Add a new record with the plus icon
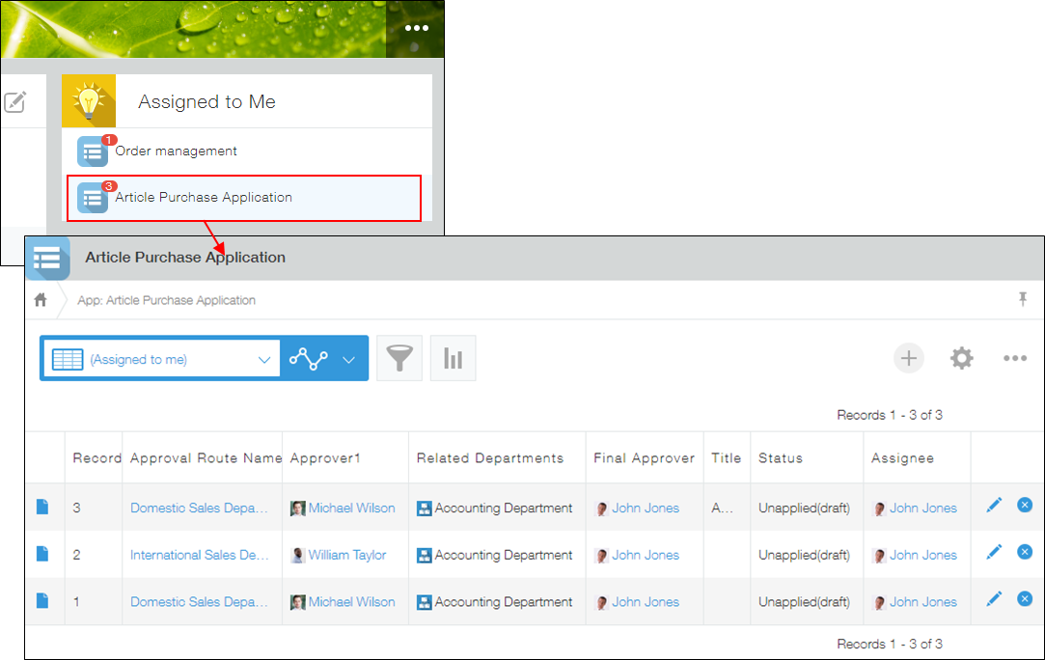This screenshot has height=660, width=1045. (x=908, y=358)
